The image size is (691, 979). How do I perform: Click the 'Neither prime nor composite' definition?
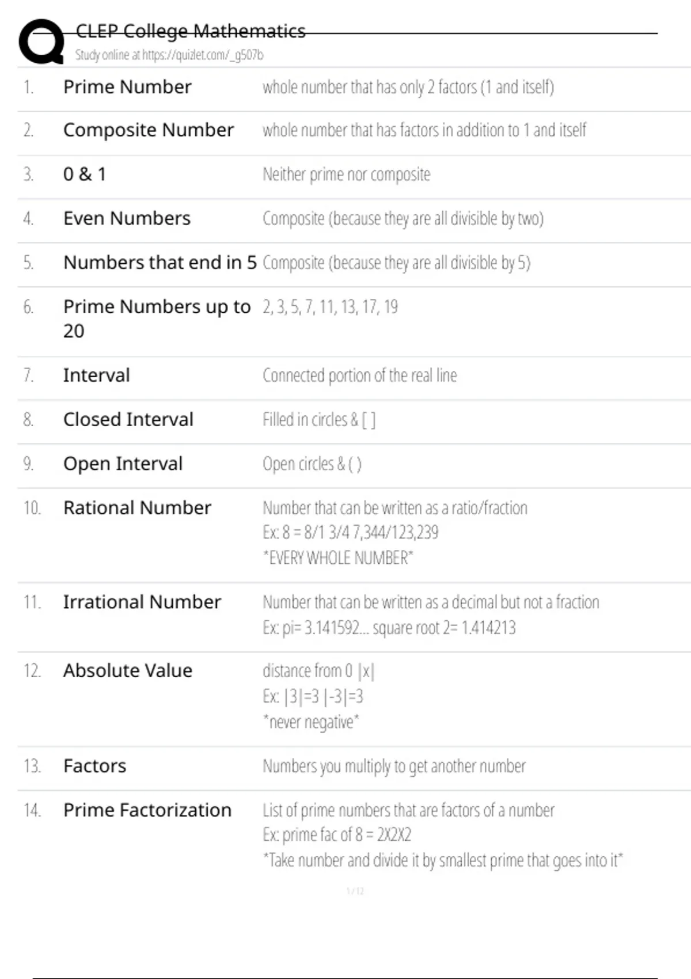pyautogui.click(x=346, y=174)
